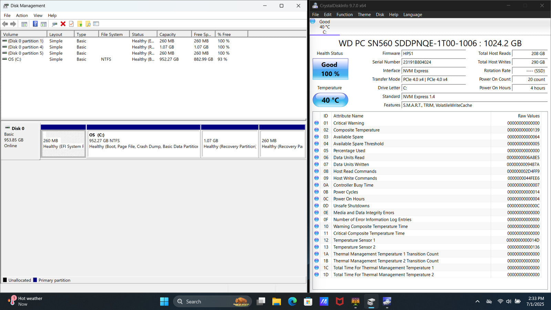Click the 40 °C temperature button

(330, 100)
